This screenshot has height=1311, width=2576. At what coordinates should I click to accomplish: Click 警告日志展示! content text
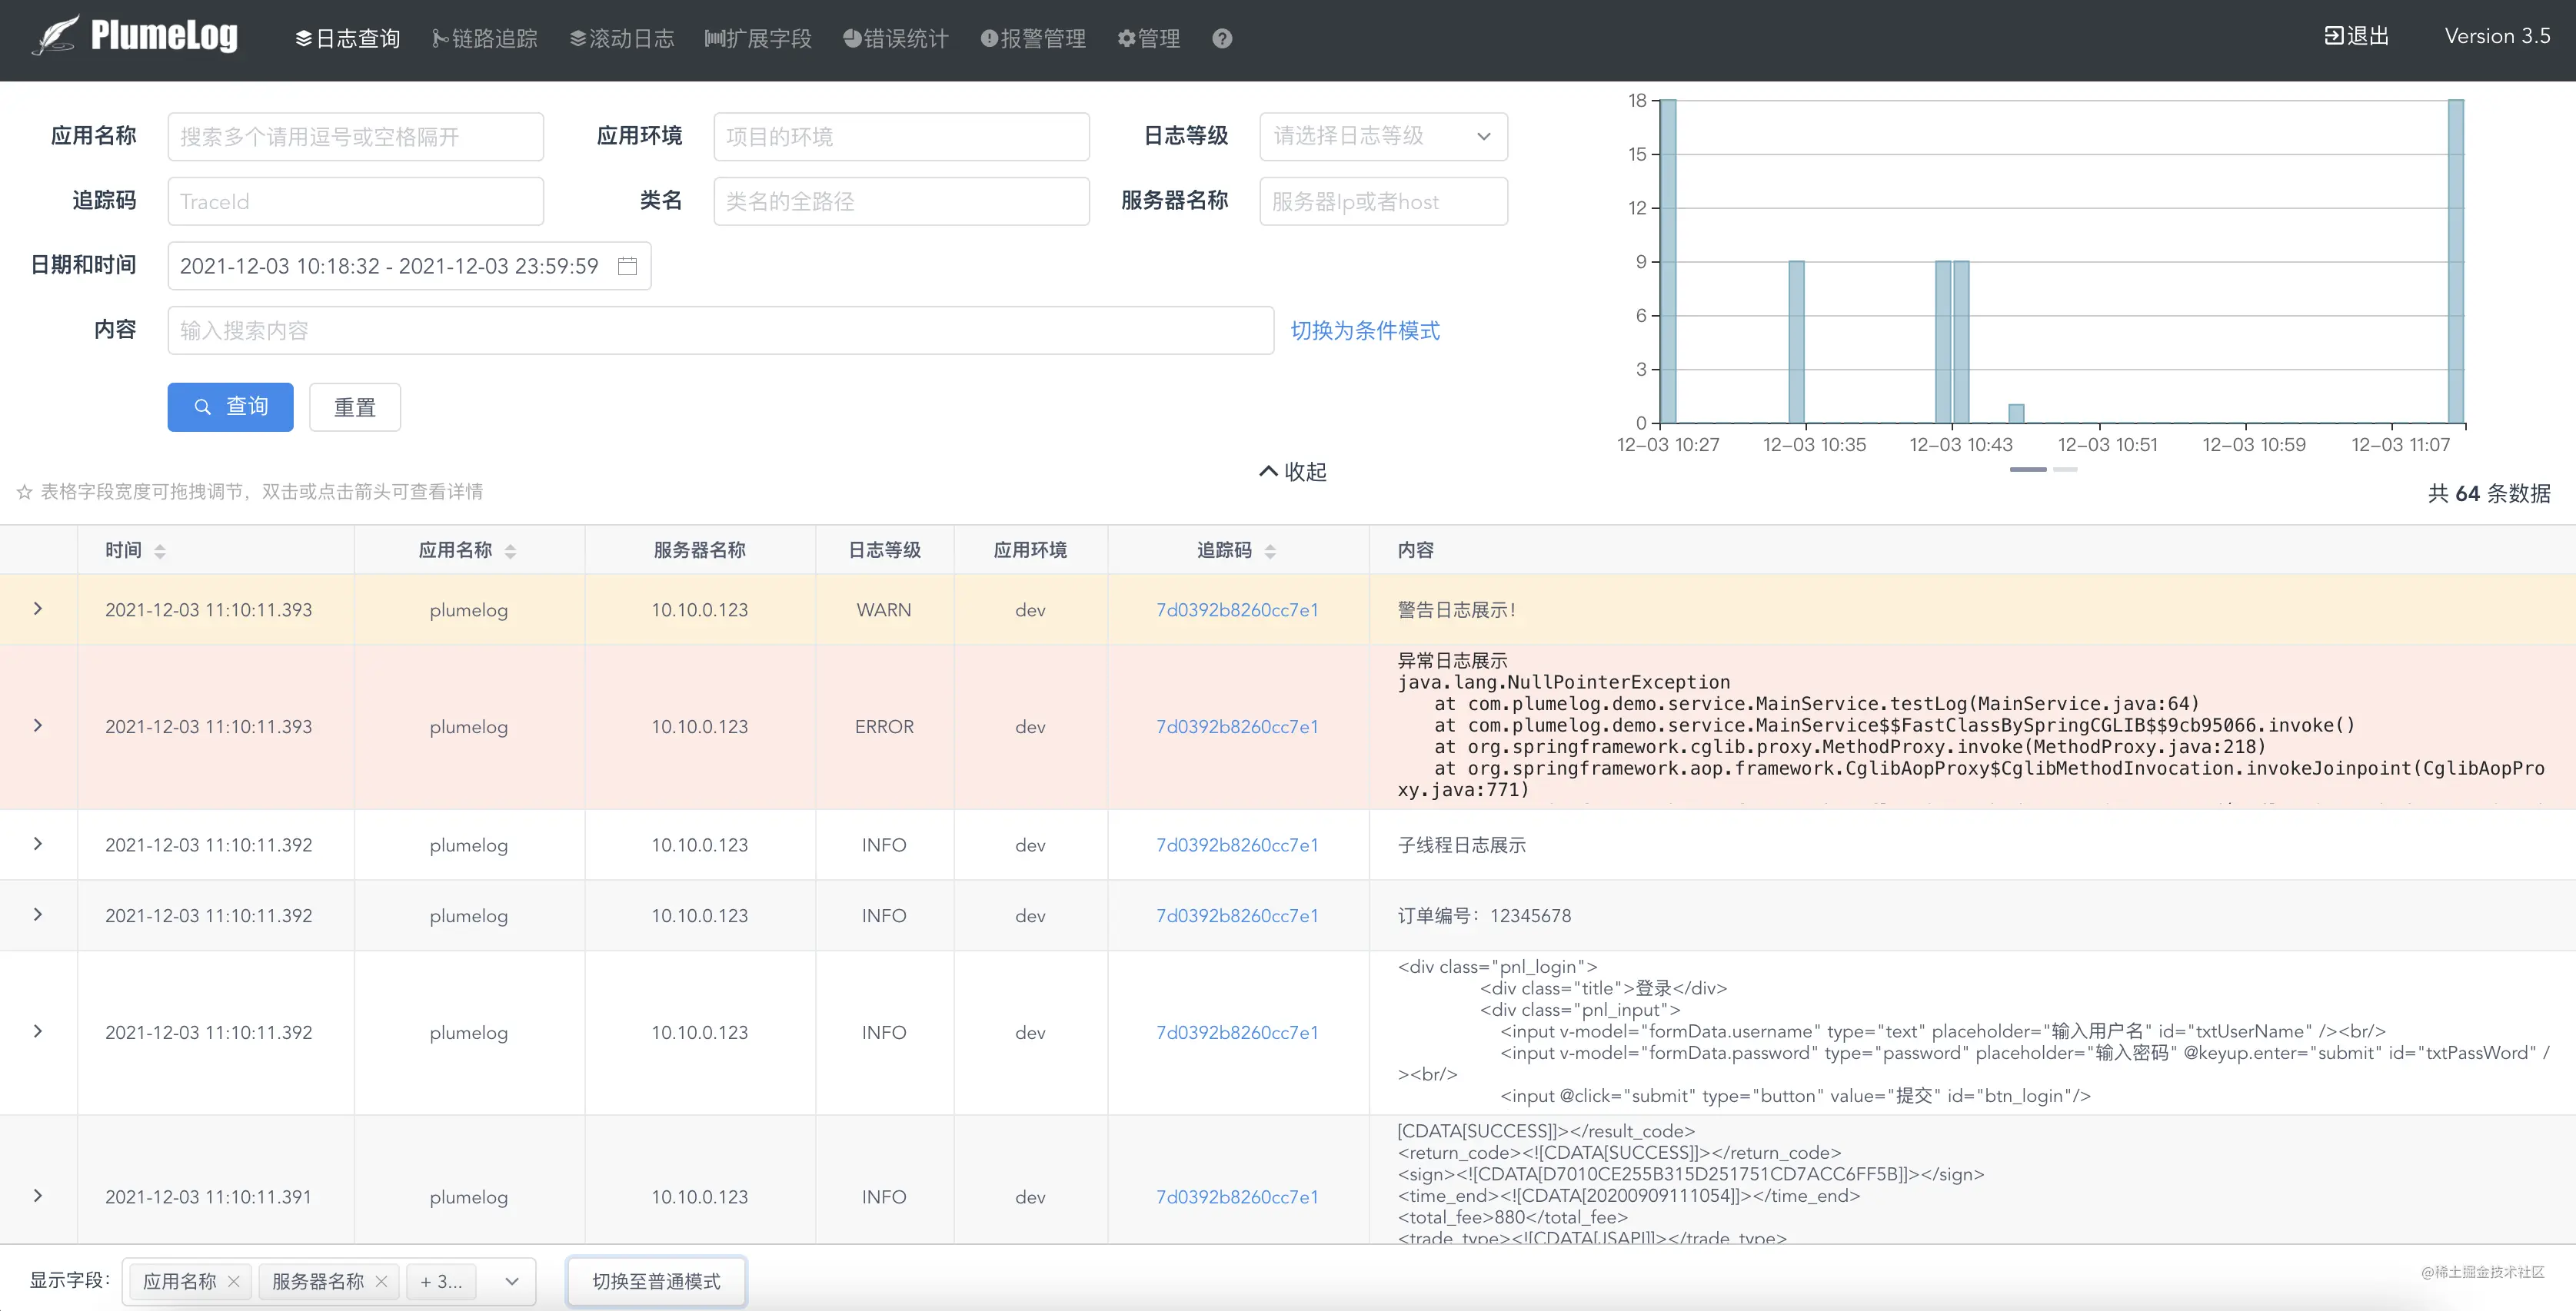coord(1456,609)
